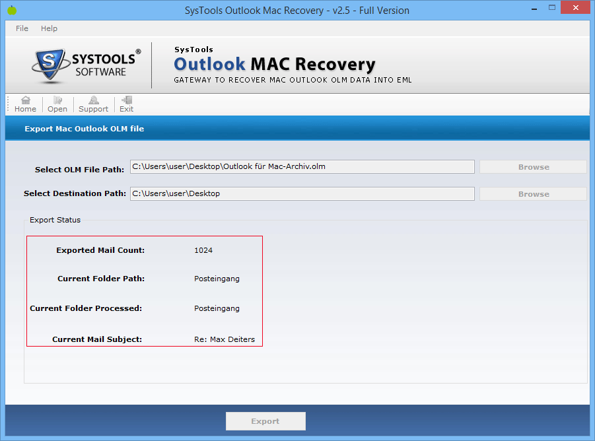Click the 'Export Status' group label
Image resolution: width=595 pixels, height=441 pixels.
55,220
